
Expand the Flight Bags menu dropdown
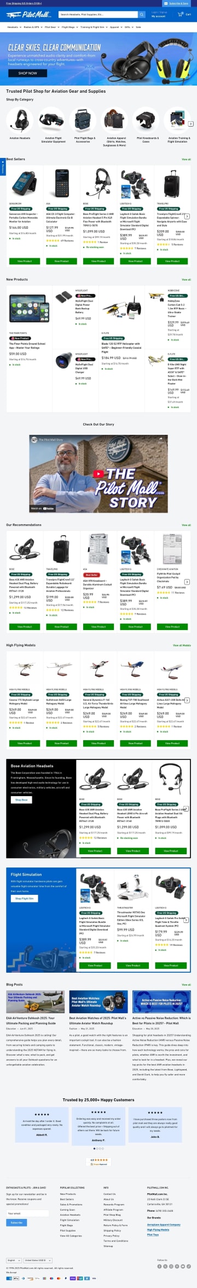69,26
